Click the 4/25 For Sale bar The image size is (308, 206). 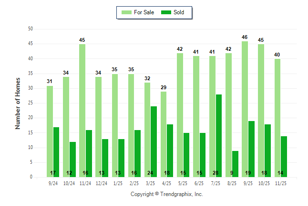tap(164, 134)
